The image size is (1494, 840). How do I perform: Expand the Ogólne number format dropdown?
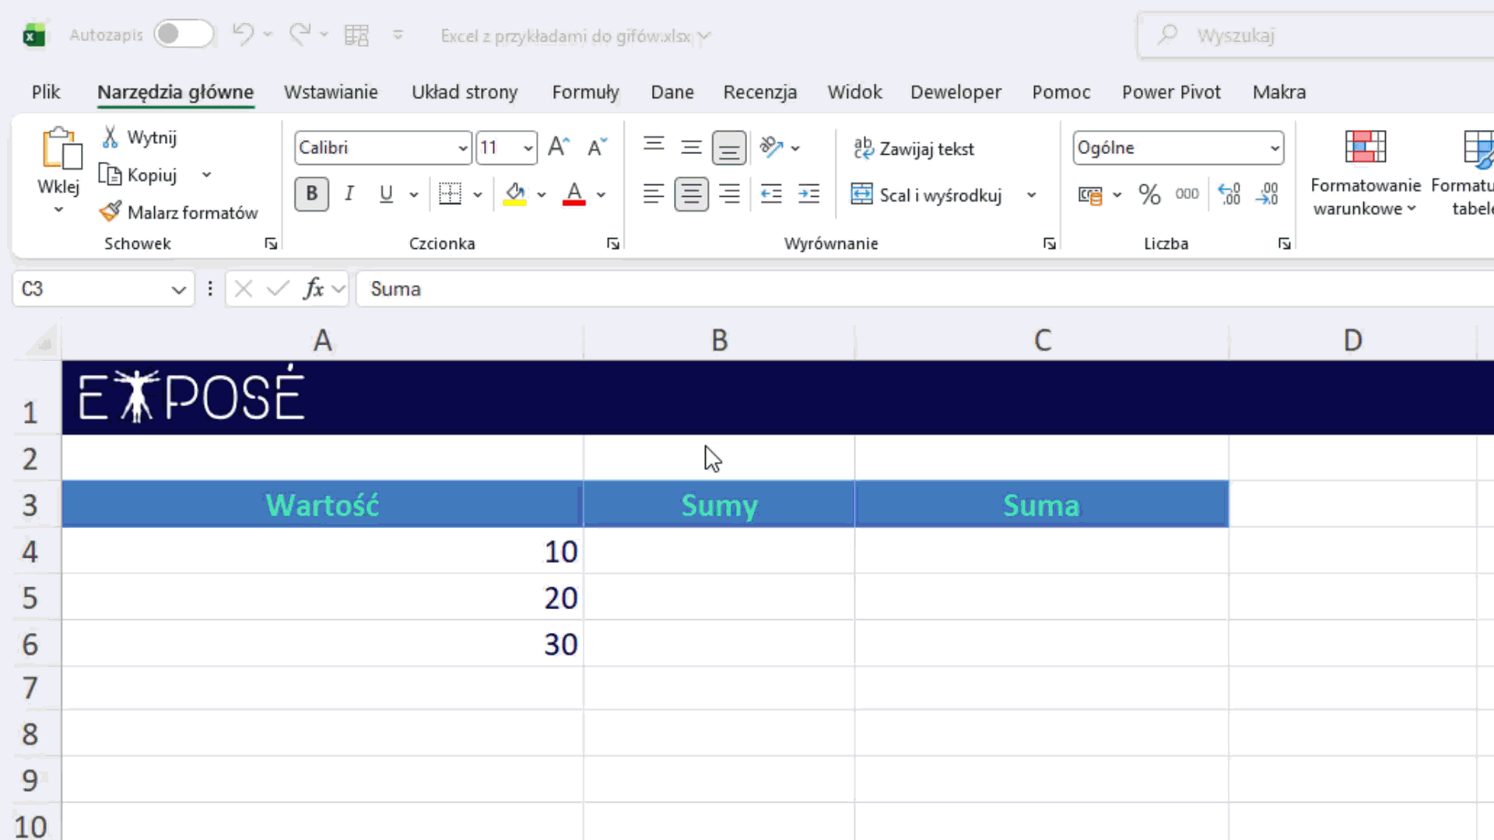click(1274, 148)
